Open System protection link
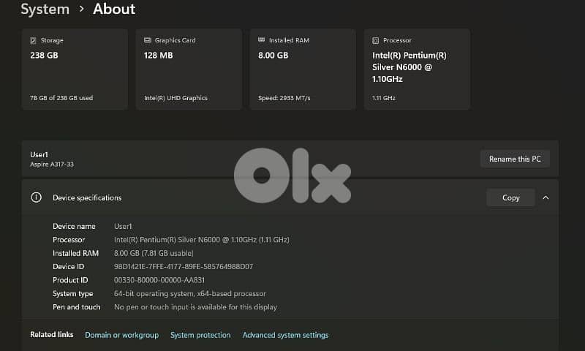Image resolution: width=585 pixels, height=351 pixels. [x=200, y=335]
